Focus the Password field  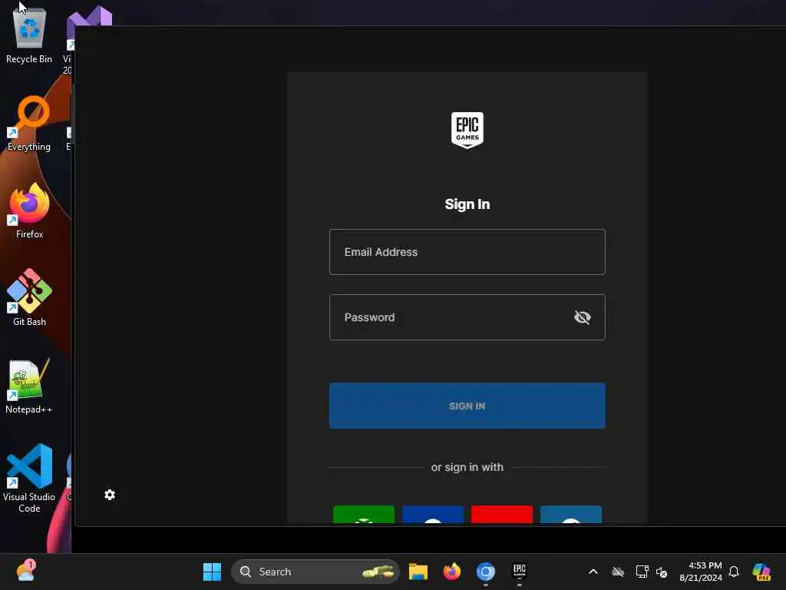click(x=467, y=317)
